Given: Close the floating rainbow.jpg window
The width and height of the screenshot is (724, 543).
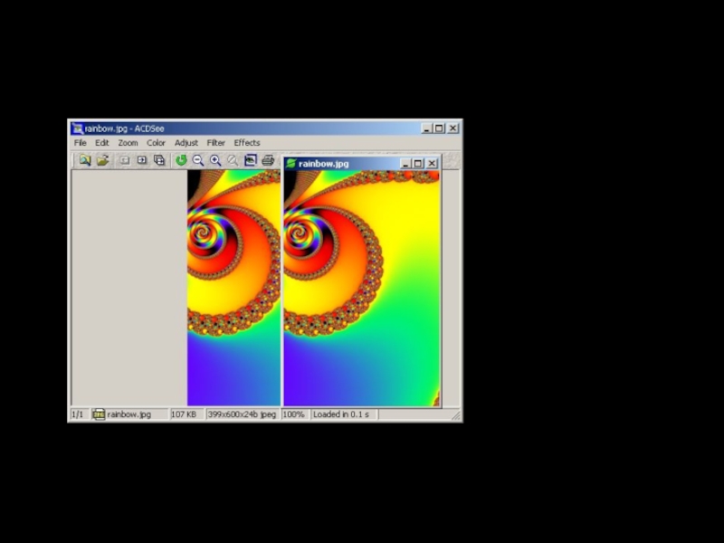Looking at the screenshot, I should click(432, 164).
